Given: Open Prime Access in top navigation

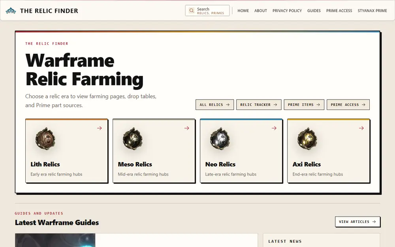Looking at the screenshot, I should (339, 11).
